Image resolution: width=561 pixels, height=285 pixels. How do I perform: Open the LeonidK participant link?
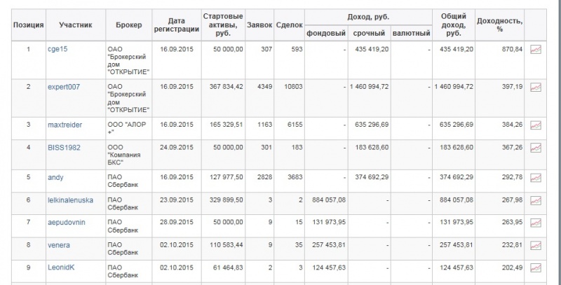click(x=61, y=267)
